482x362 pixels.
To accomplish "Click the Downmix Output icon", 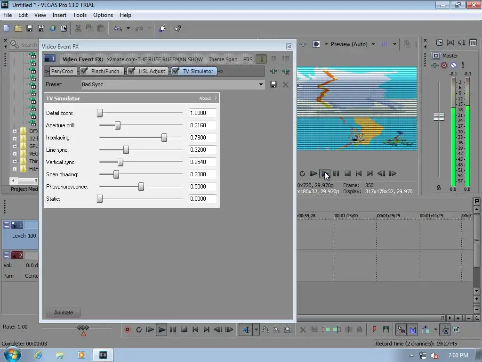I will [x=450, y=43].
